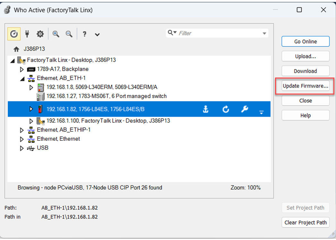Expand the Ethernet, Ethernet node
Image resolution: width=336 pixels, height=240 pixels.
click(22, 139)
